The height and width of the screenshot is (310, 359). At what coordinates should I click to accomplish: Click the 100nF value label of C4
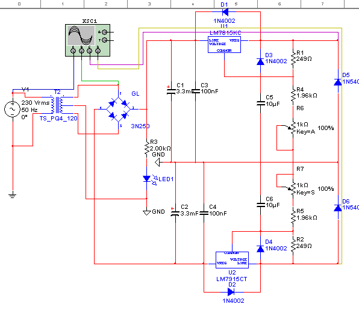[x=218, y=214]
